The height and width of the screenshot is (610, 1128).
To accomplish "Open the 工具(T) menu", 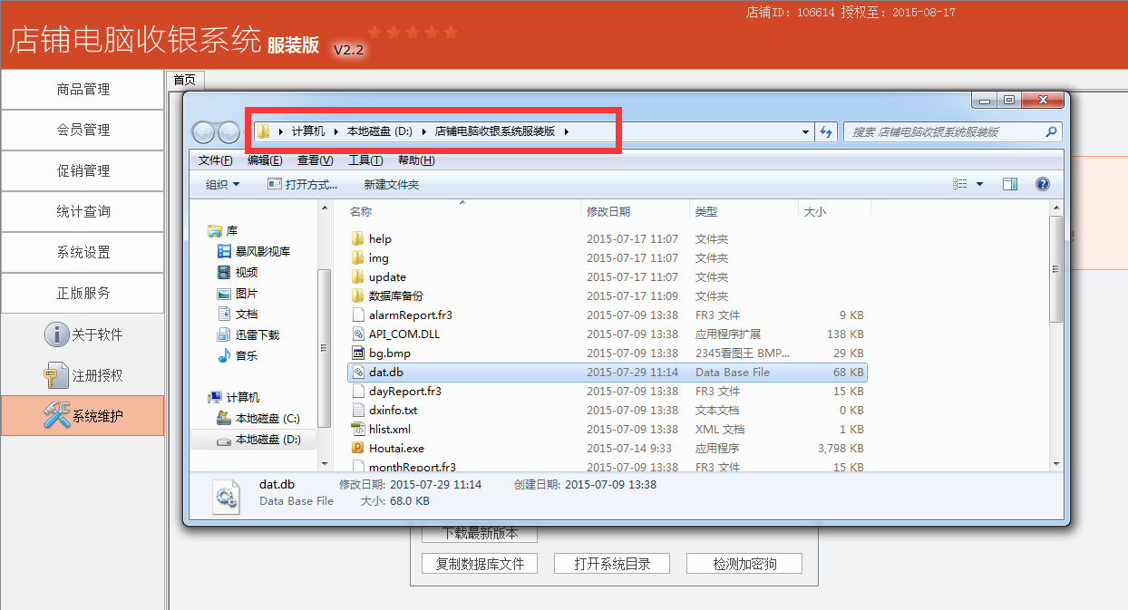I will (365, 160).
